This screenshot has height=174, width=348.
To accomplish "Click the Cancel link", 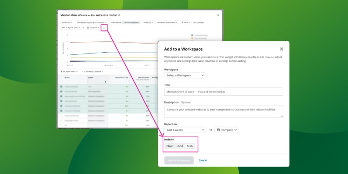I will click(203, 160).
